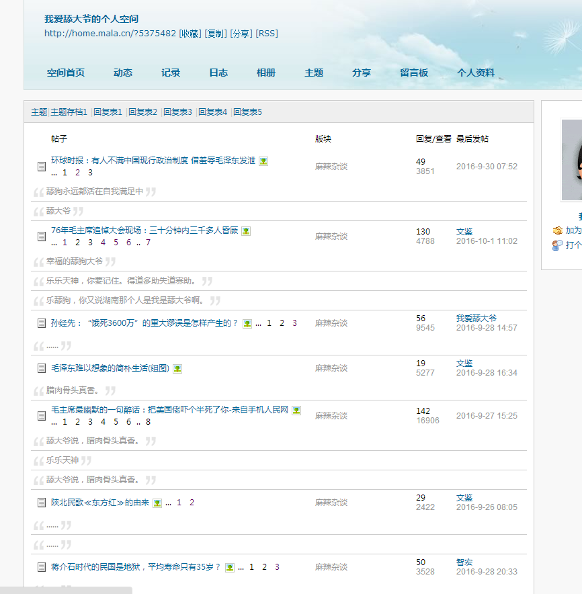582x594 pixels.
Task: Click the thread icon beside 环球时报 post
Action: 42,167
